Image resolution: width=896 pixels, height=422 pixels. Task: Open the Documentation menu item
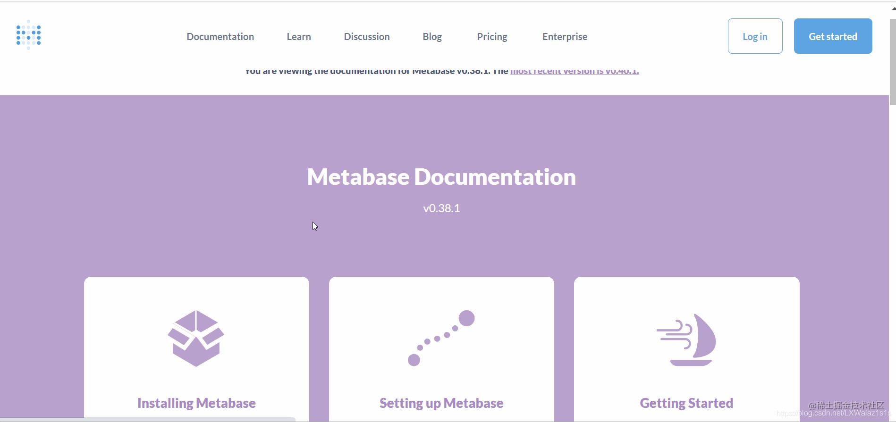click(220, 36)
